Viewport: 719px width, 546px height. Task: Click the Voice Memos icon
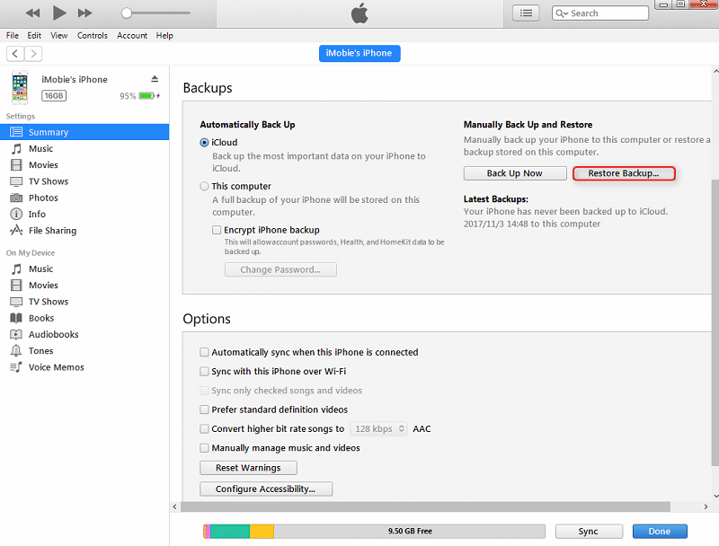(16, 367)
